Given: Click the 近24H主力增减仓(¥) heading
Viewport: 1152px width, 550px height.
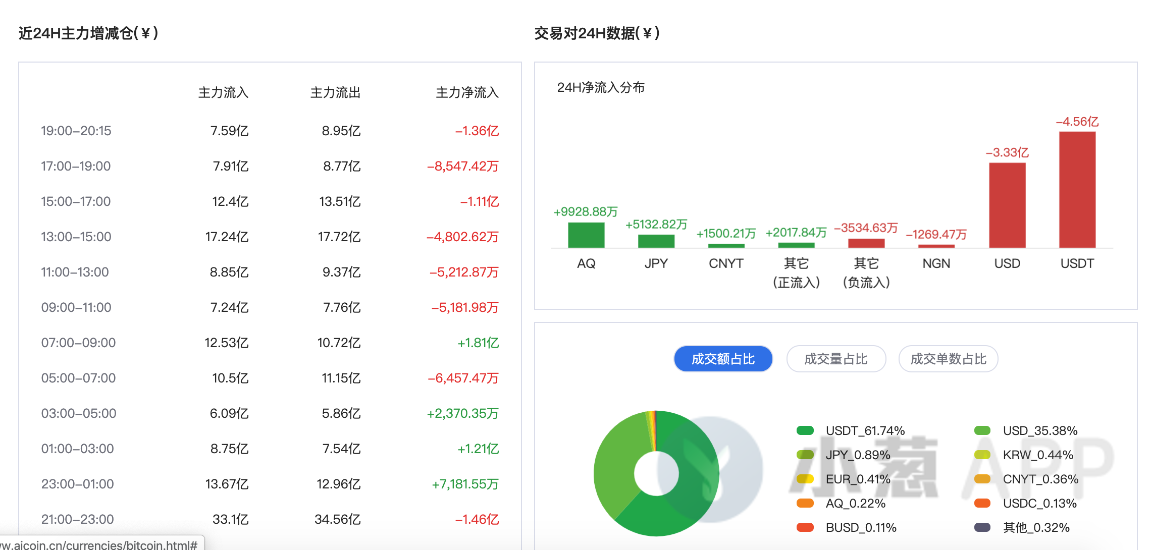Looking at the screenshot, I should click(88, 33).
